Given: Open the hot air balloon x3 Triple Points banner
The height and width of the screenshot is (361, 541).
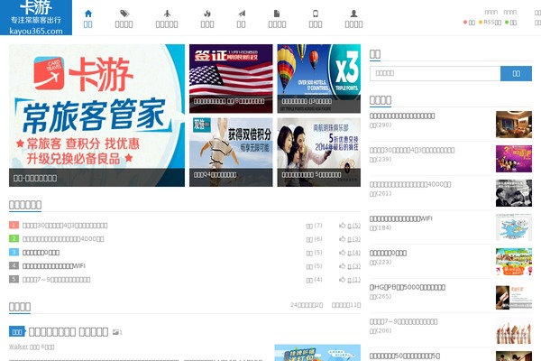Looking at the screenshot, I should pos(319,79).
